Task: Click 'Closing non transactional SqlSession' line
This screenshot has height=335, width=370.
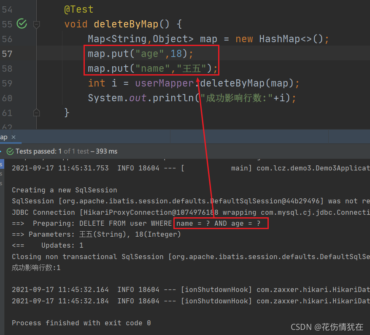Action: tap(191, 257)
